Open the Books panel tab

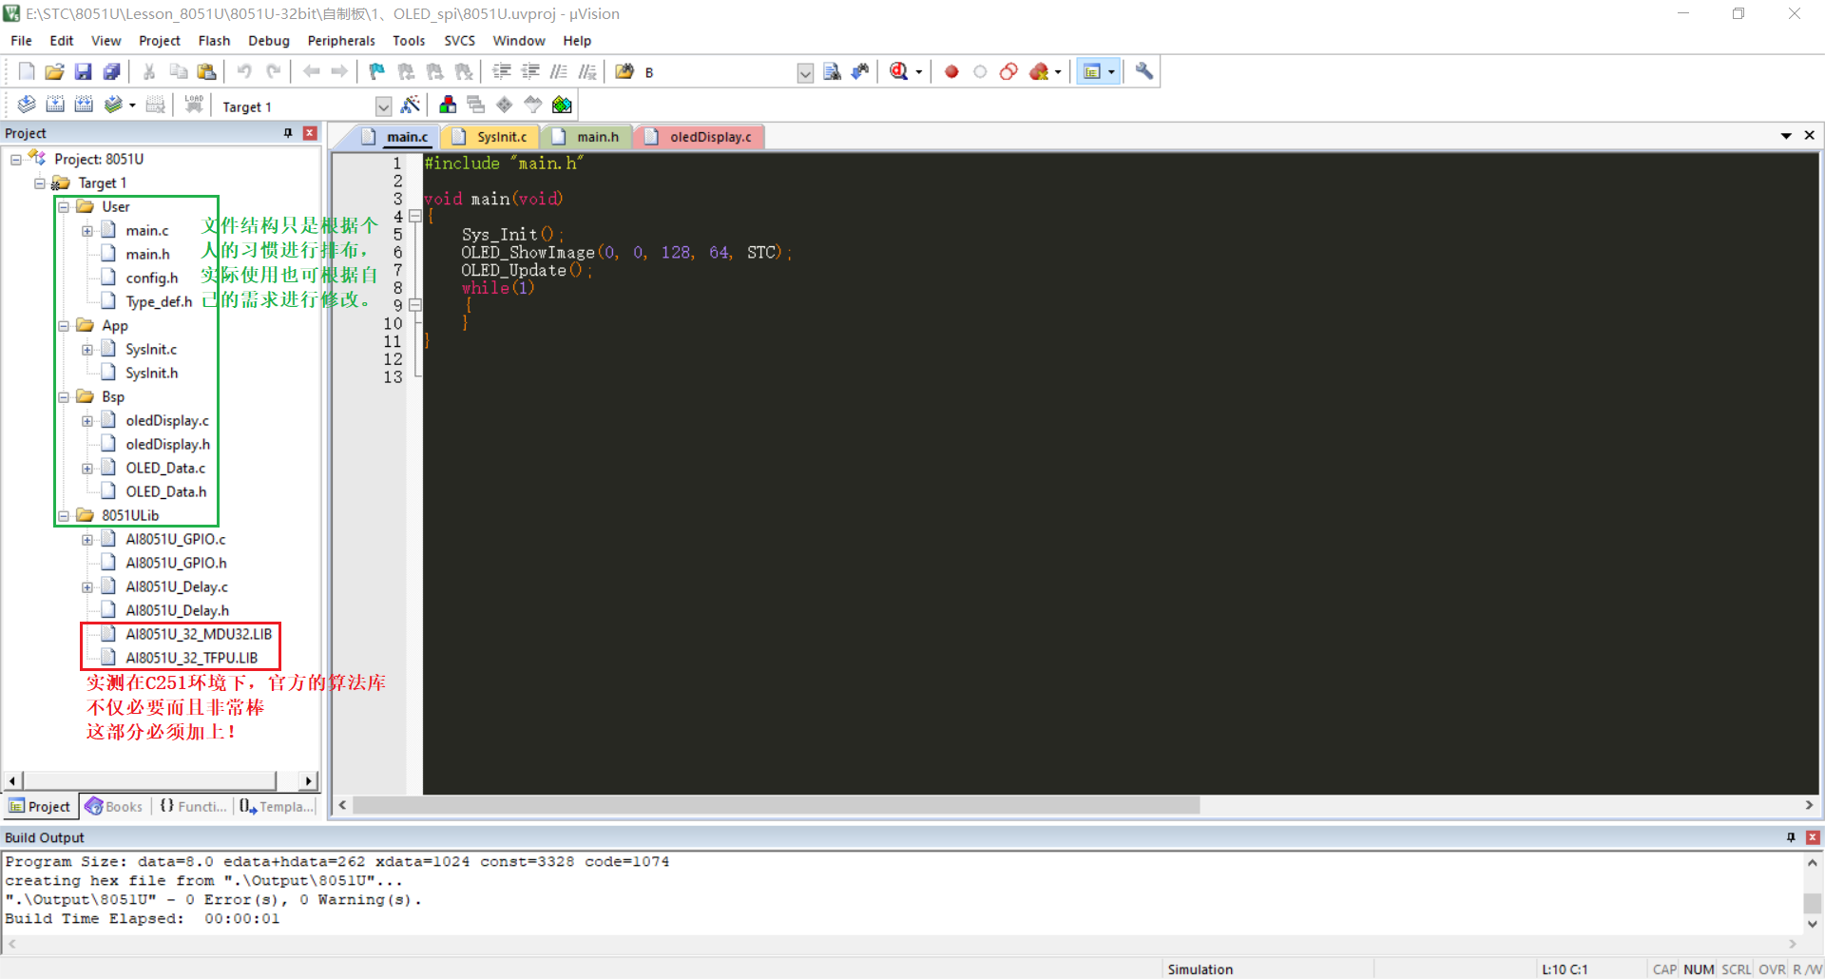(x=114, y=806)
